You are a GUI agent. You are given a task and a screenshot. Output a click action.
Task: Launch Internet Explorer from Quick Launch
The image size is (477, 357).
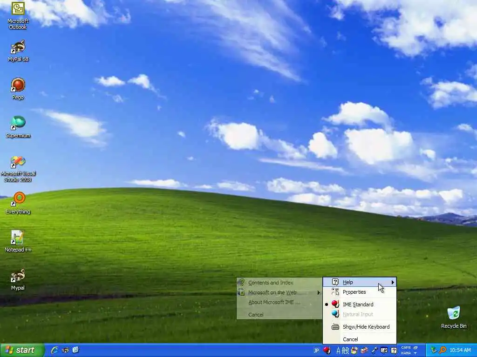tap(55, 350)
